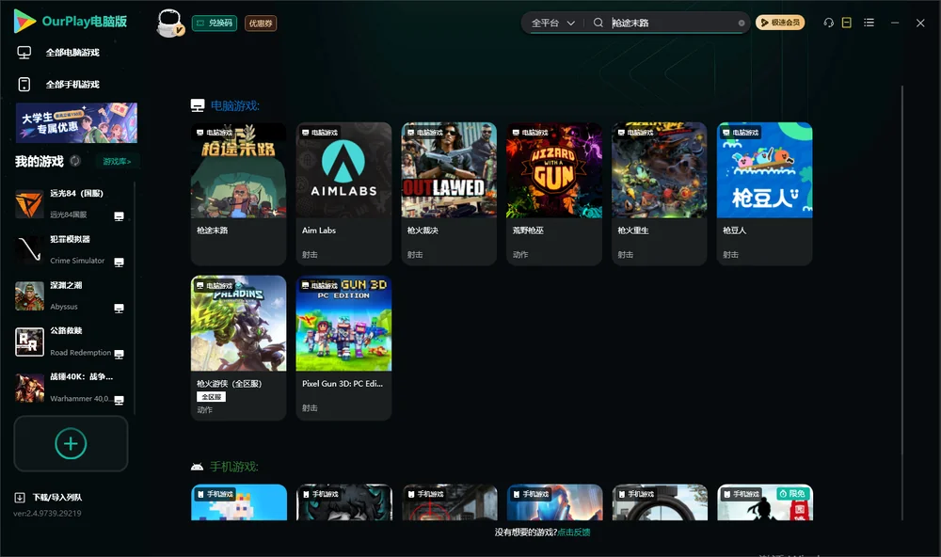This screenshot has height=557, width=941.
Task: Click the download queue arrow icon
Action: tap(20, 498)
